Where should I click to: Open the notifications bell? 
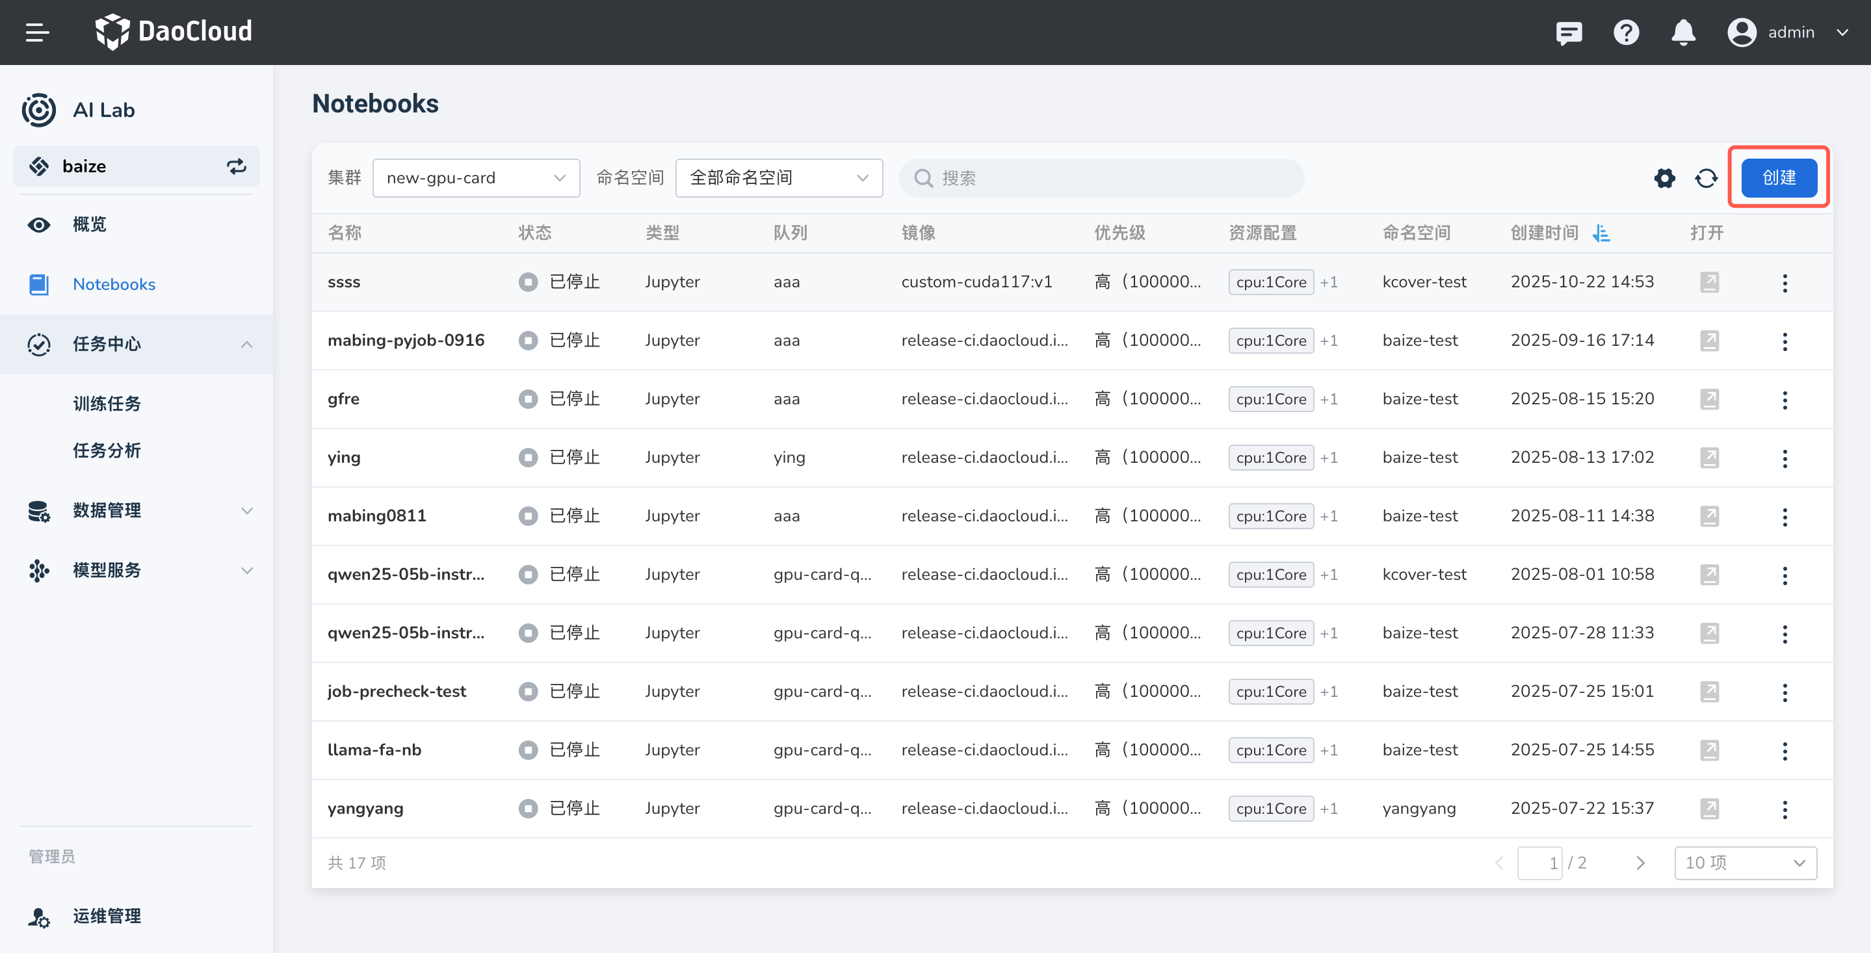pyautogui.click(x=1683, y=33)
